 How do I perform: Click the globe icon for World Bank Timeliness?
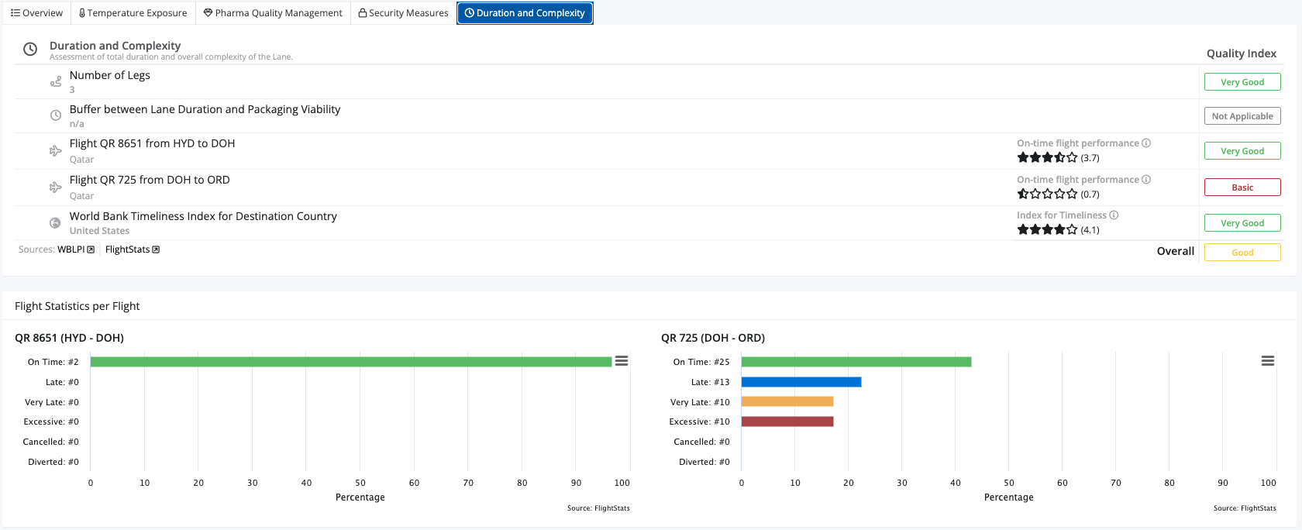click(56, 223)
